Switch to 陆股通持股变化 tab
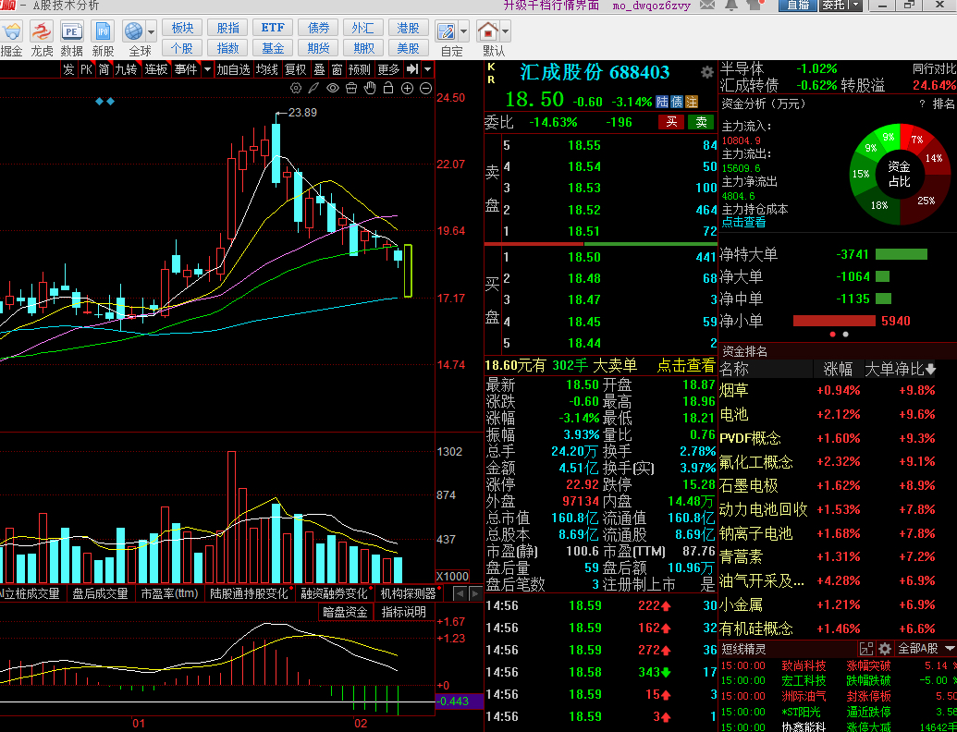This screenshot has width=957, height=732. click(249, 593)
